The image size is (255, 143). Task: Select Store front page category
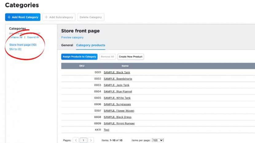pyautogui.click(x=23, y=45)
